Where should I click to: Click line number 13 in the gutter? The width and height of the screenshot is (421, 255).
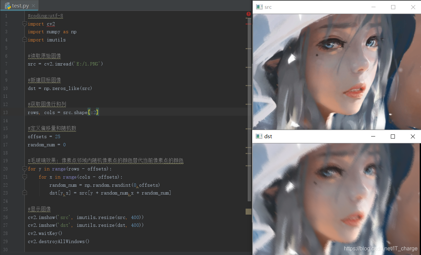coord(5,112)
